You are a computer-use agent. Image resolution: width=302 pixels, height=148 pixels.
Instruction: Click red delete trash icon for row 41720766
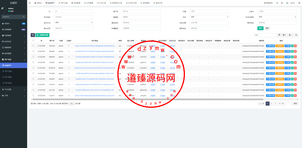pos(295,57)
